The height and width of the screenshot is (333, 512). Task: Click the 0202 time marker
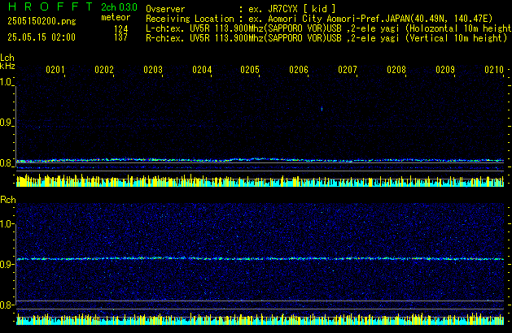tap(104, 70)
